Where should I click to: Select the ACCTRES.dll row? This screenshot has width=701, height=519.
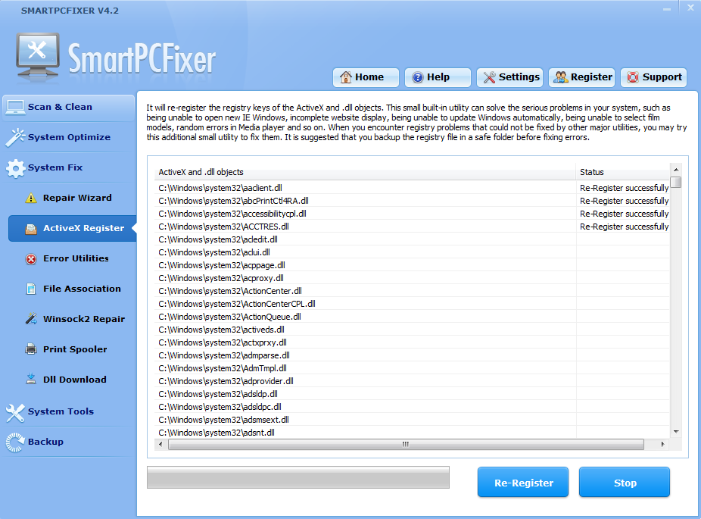412,227
